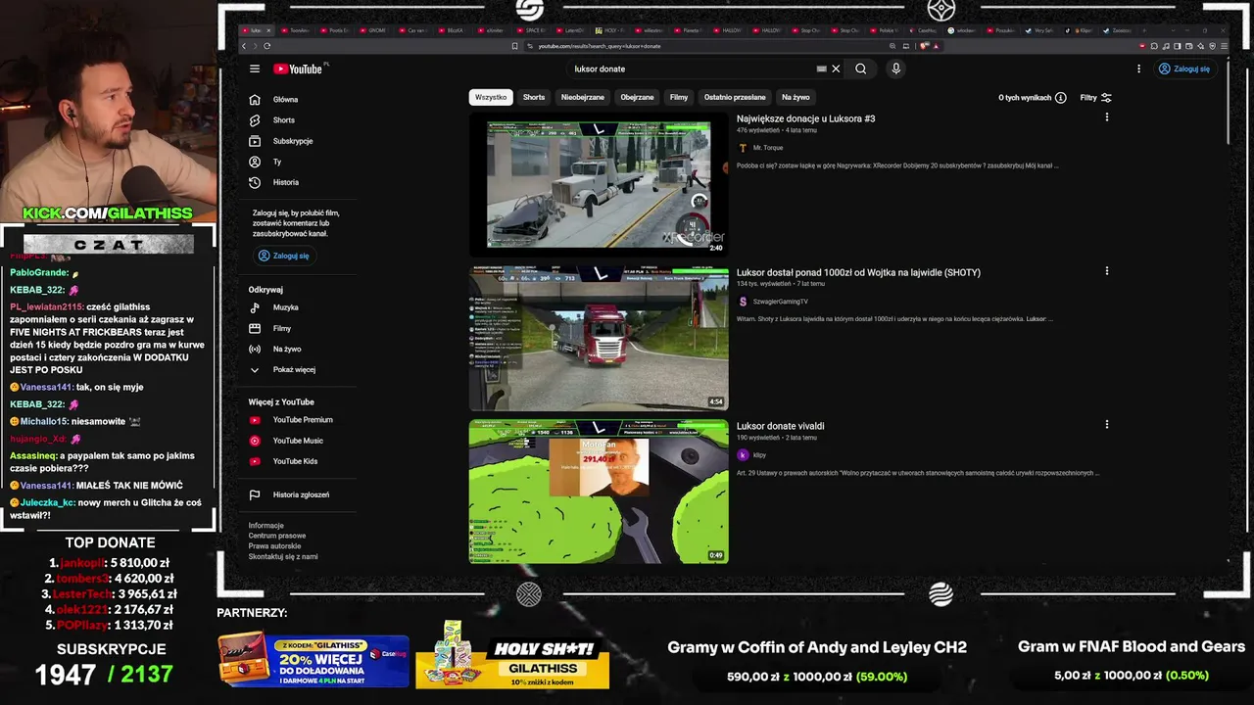Viewport: 1254px width, 705px height.
Task: Show info icon beside O tych wynikach
Action: pyautogui.click(x=1061, y=98)
